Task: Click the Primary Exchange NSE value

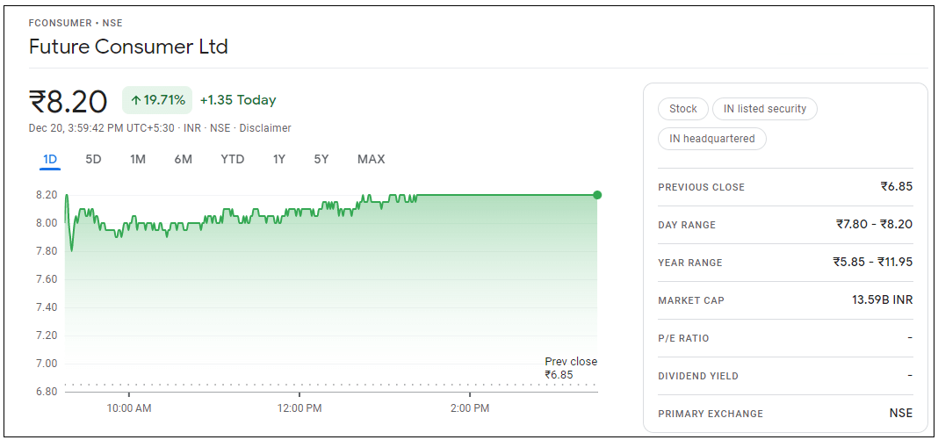Action: click(900, 414)
